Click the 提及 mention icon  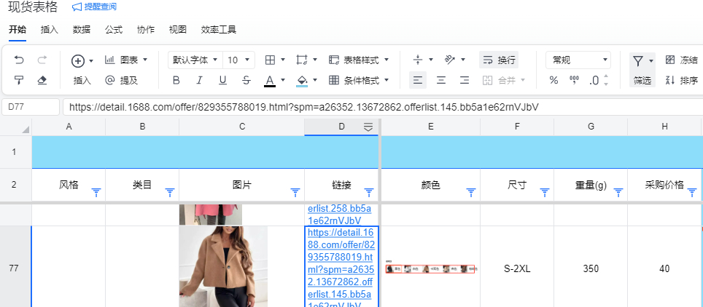tap(110, 80)
